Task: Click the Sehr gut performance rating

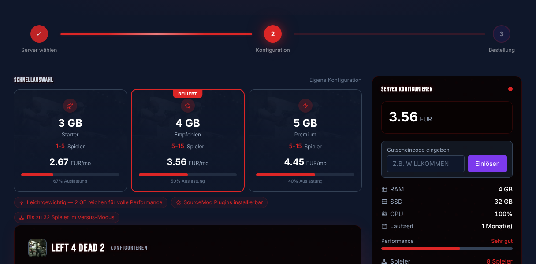Action: [502, 241]
